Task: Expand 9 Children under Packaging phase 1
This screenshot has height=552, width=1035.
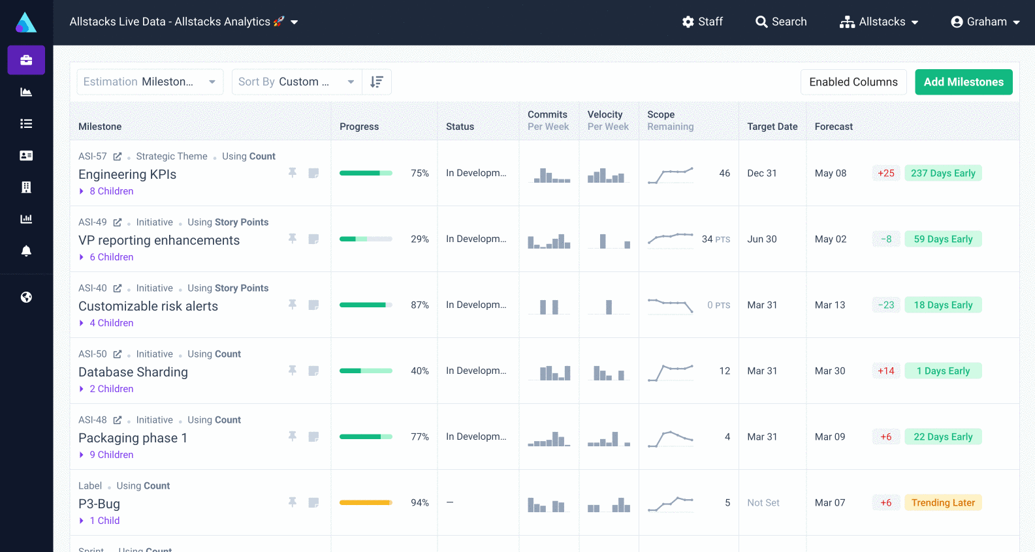Action: coord(106,455)
